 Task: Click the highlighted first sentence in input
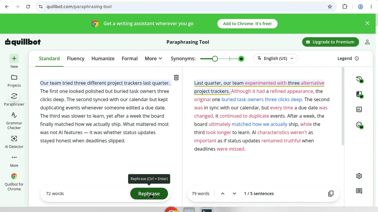tap(105, 83)
